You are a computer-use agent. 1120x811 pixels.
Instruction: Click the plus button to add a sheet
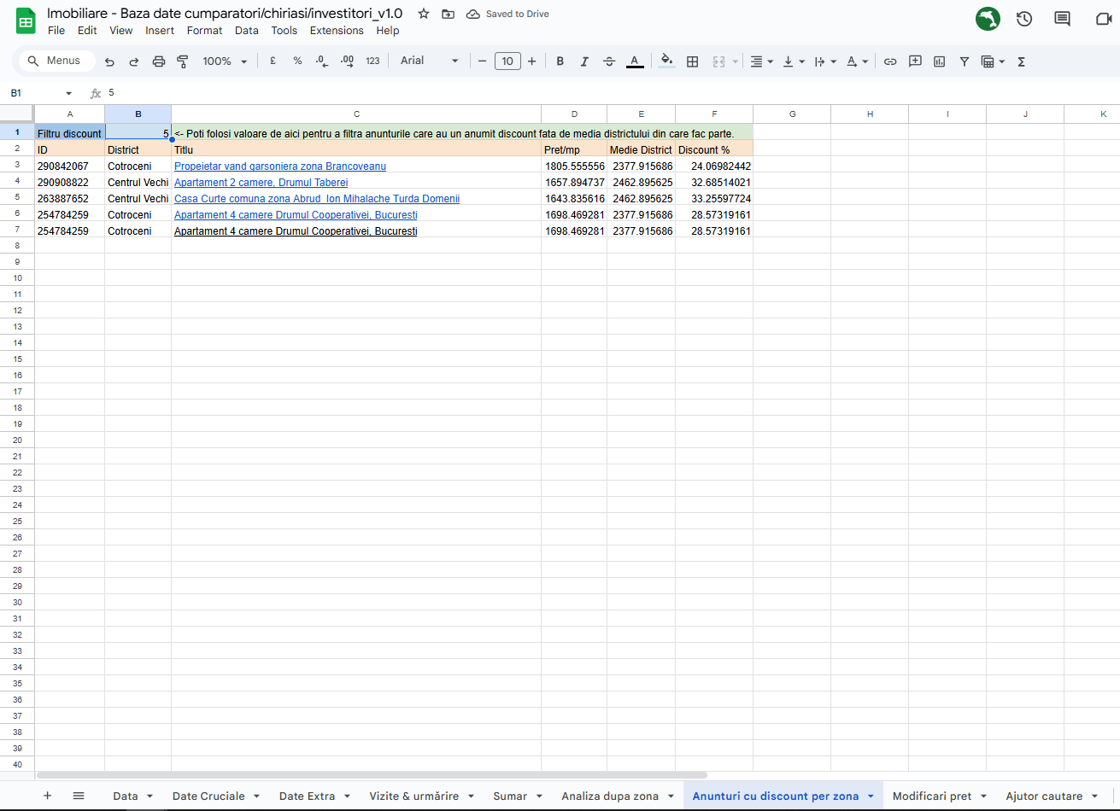click(47, 796)
